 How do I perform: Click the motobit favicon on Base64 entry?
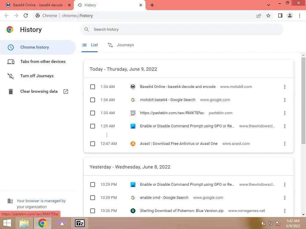[133, 87]
